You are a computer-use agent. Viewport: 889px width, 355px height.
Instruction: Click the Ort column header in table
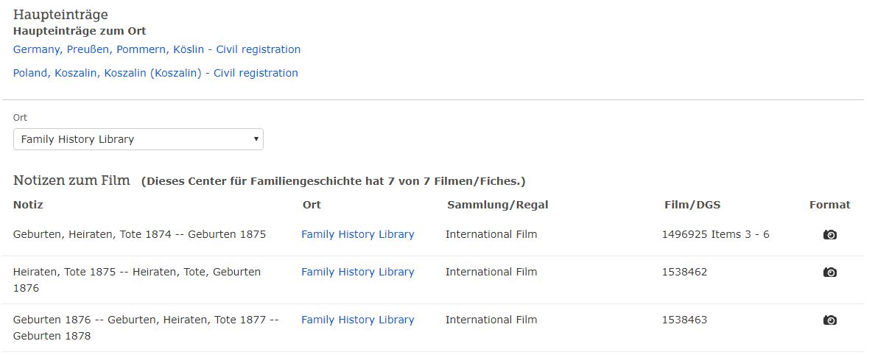(x=312, y=205)
